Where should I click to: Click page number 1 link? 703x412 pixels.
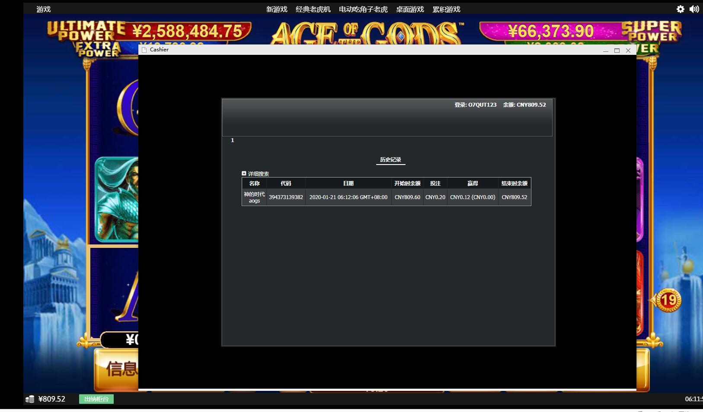pyautogui.click(x=232, y=140)
